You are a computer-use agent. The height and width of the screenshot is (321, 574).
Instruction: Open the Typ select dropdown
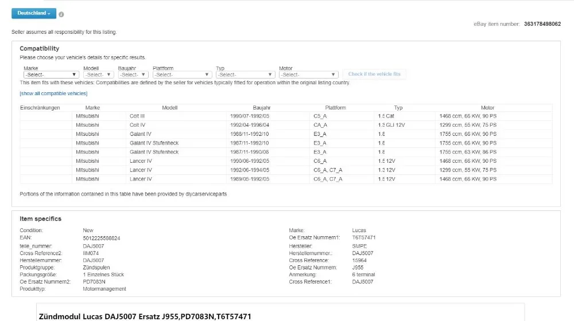coord(245,75)
